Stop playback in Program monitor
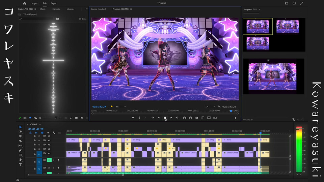 165,118
